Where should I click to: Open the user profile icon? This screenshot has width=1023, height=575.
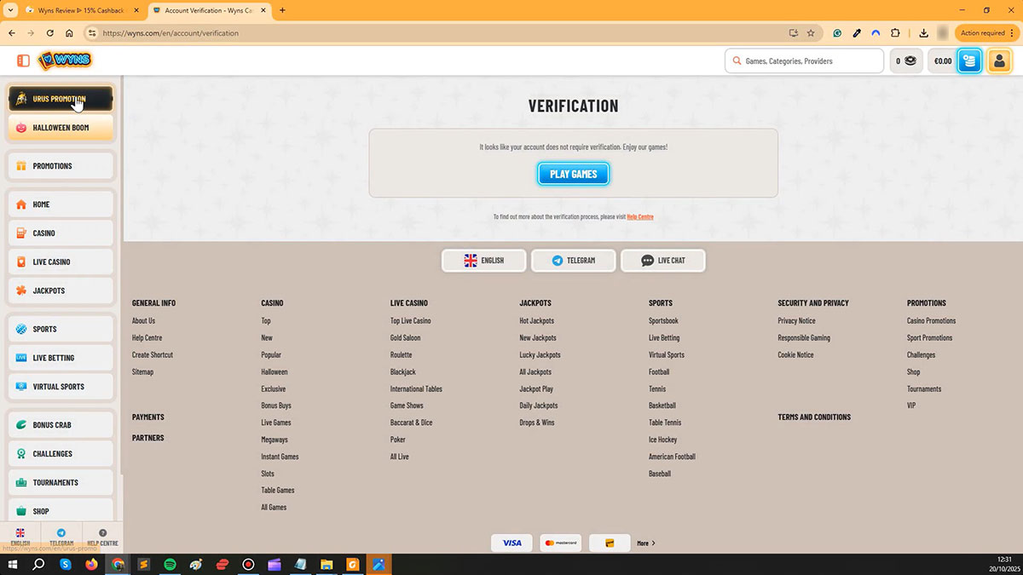click(998, 60)
